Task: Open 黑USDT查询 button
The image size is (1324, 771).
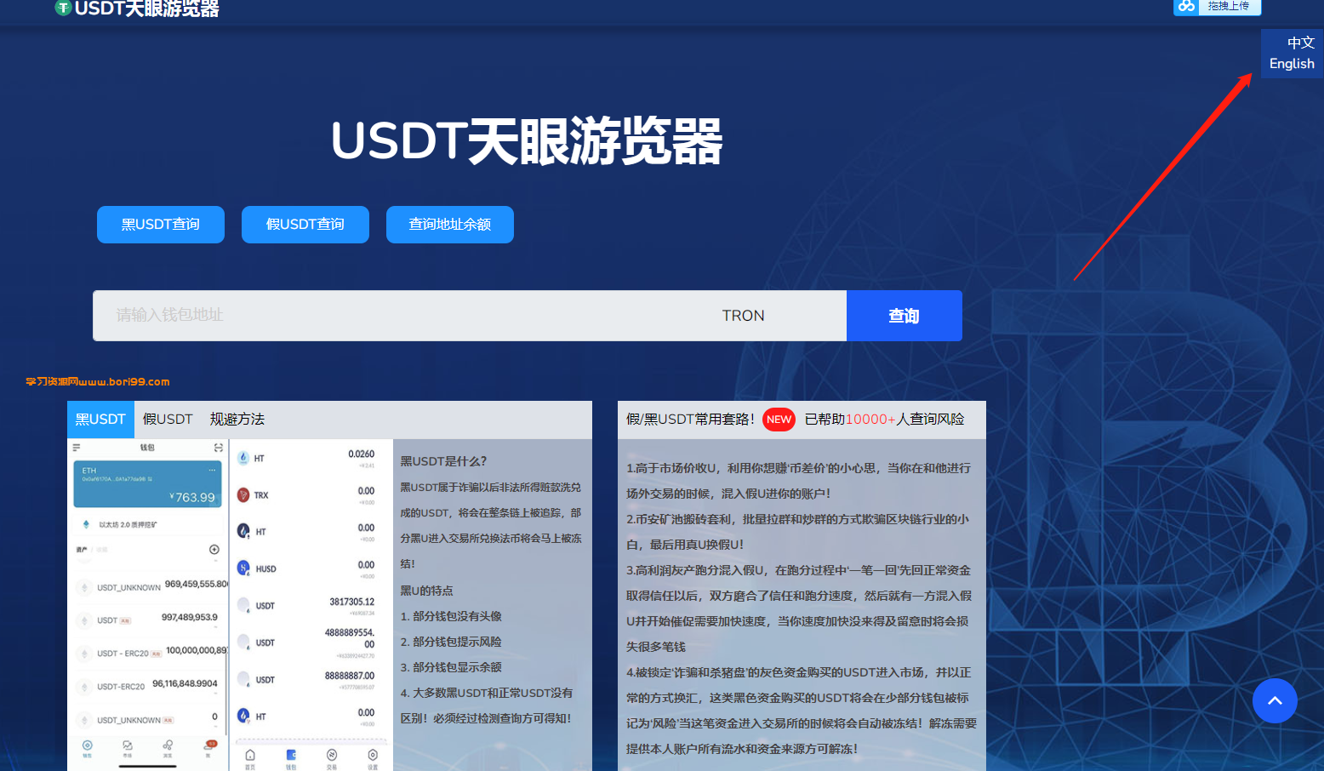Action: (161, 225)
